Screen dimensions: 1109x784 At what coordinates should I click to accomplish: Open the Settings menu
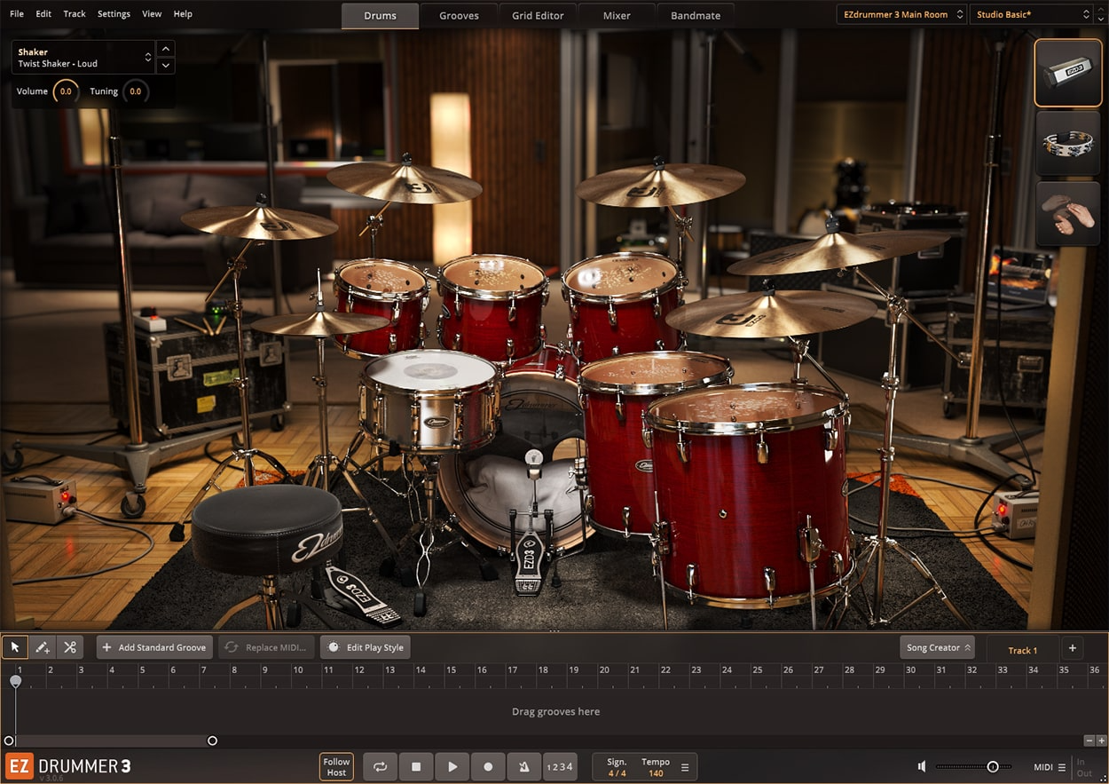click(x=114, y=14)
